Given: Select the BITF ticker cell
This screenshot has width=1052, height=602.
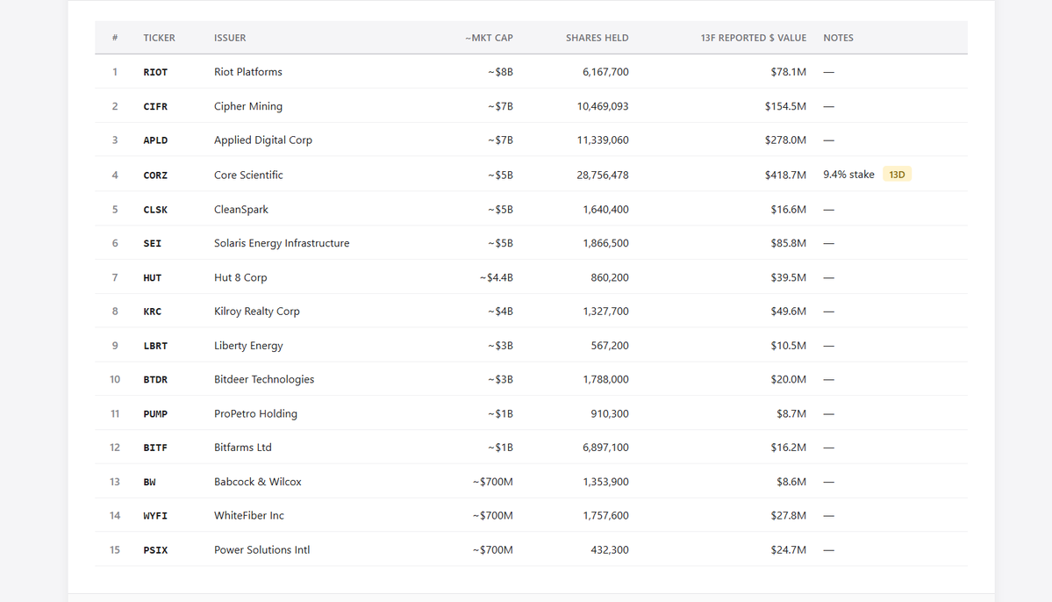Looking at the screenshot, I should pos(155,448).
